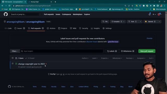Check the copyright year pull request checkbox

tap(13, 63)
